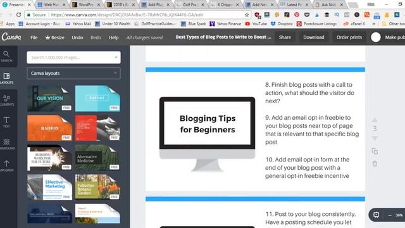Bookmark this page with the star icon
The width and height of the screenshot is (405, 228).
pyautogui.click(x=247, y=15)
